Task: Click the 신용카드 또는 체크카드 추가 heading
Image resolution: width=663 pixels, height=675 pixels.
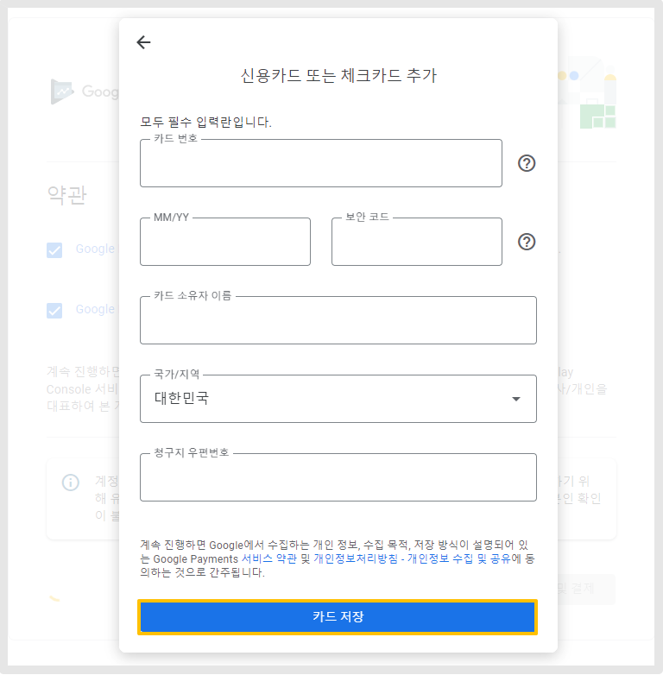Action: pyautogui.click(x=338, y=75)
